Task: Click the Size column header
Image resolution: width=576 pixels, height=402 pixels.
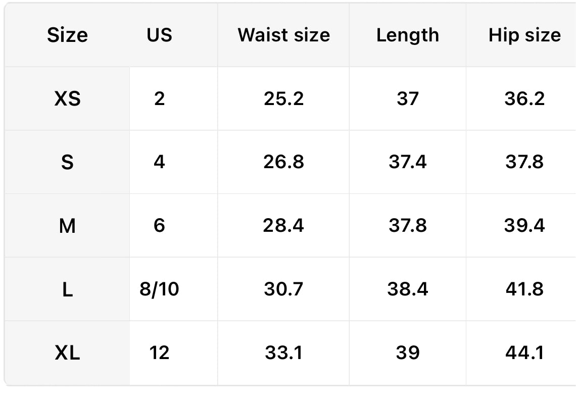Action: point(67,35)
